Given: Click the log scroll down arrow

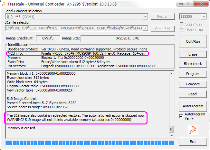Looking at the screenshot, I should click(x=172, y=136).
